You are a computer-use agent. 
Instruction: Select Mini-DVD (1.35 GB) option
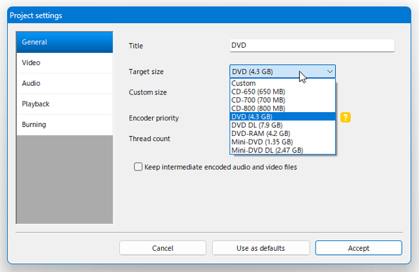(x=282, y=142)
